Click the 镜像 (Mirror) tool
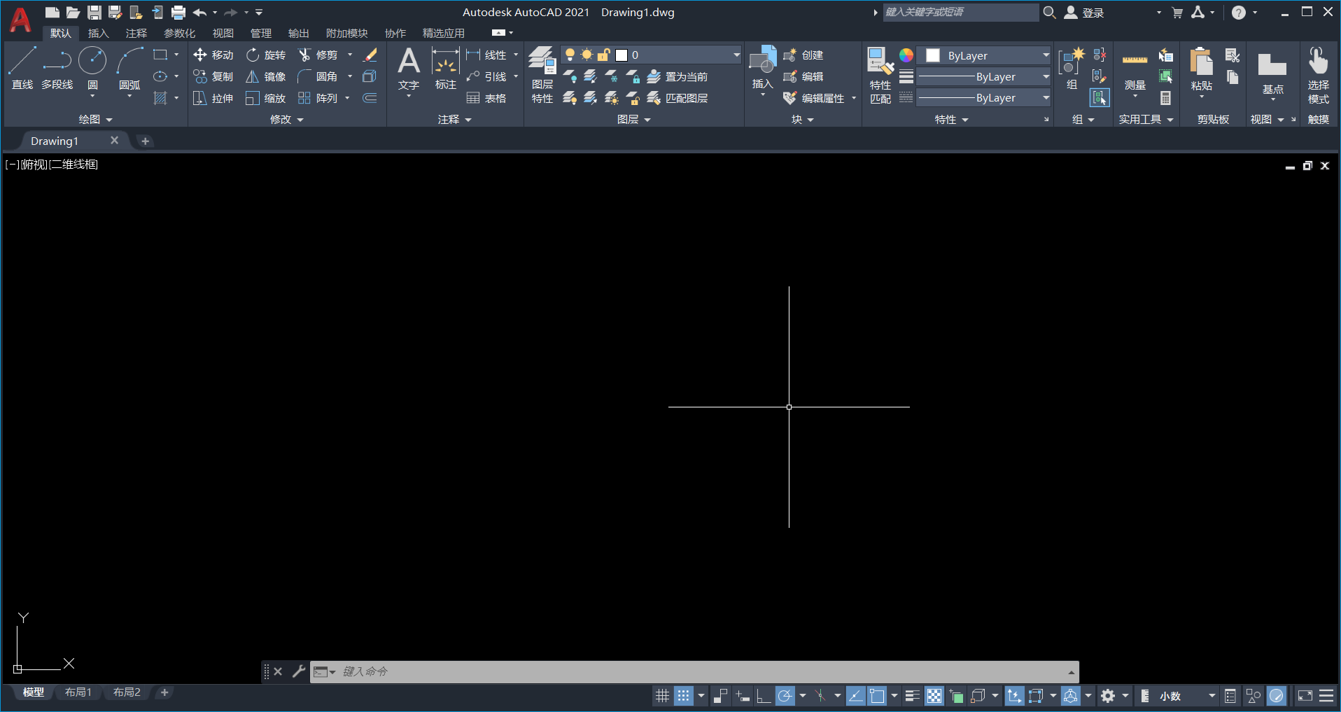Screen dimensions: 1341x712 [266, 76]
